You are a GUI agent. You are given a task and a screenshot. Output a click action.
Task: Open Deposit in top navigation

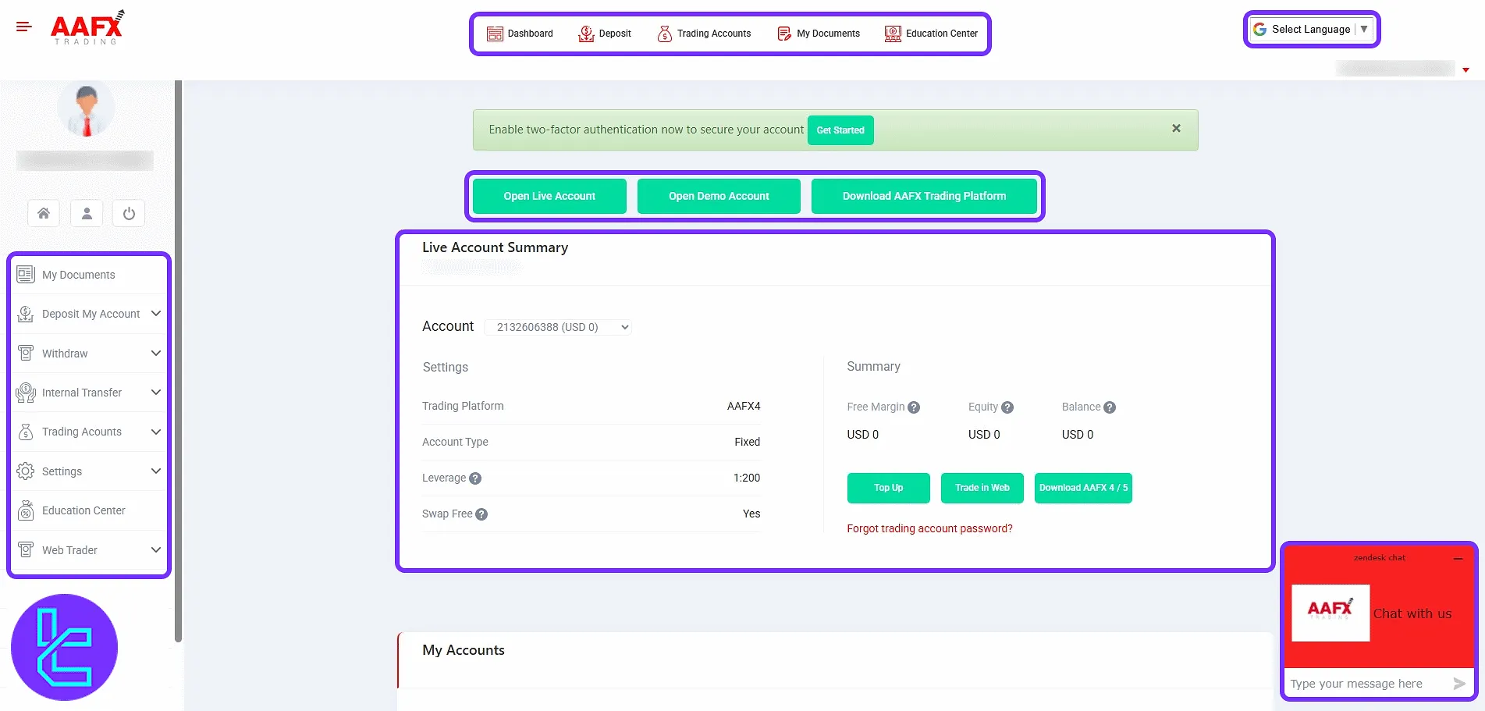(x=605, y=34)
